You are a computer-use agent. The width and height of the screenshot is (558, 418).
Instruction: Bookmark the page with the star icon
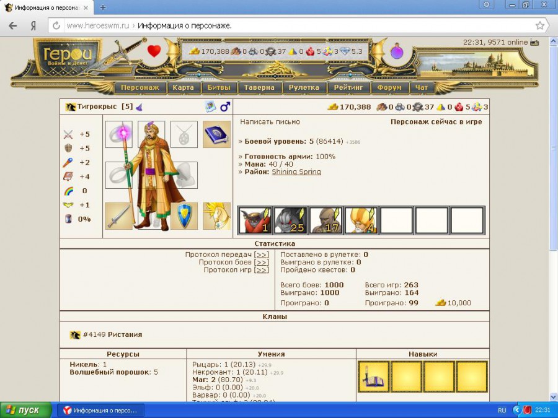[x=540, y=25]
